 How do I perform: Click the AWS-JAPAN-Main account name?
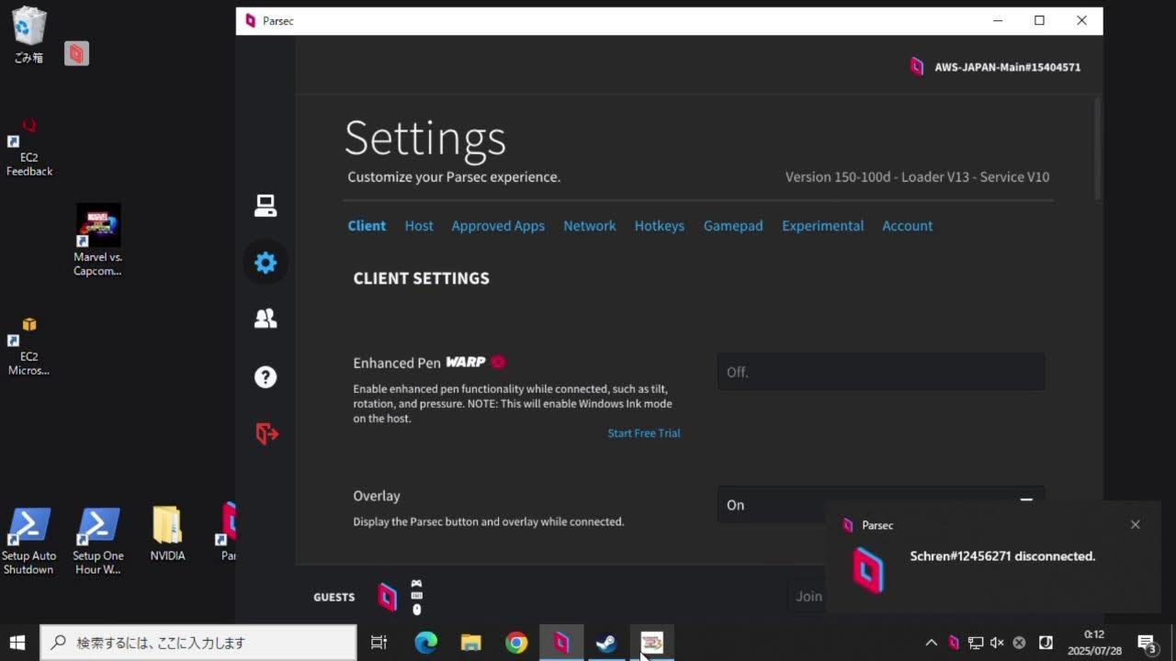(x=1007, y=67)
